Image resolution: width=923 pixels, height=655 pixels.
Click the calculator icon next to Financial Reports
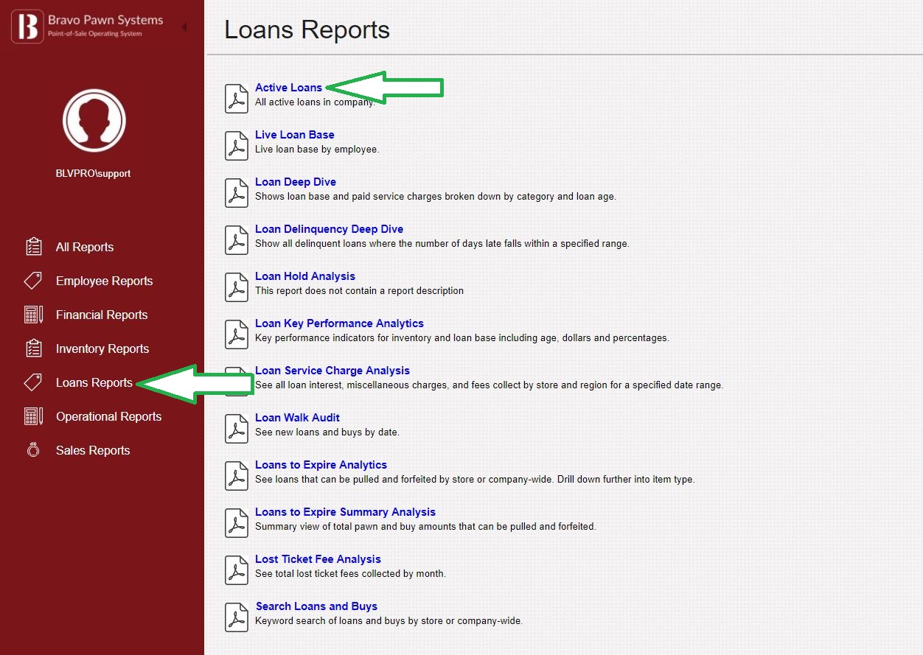point(33,315)
